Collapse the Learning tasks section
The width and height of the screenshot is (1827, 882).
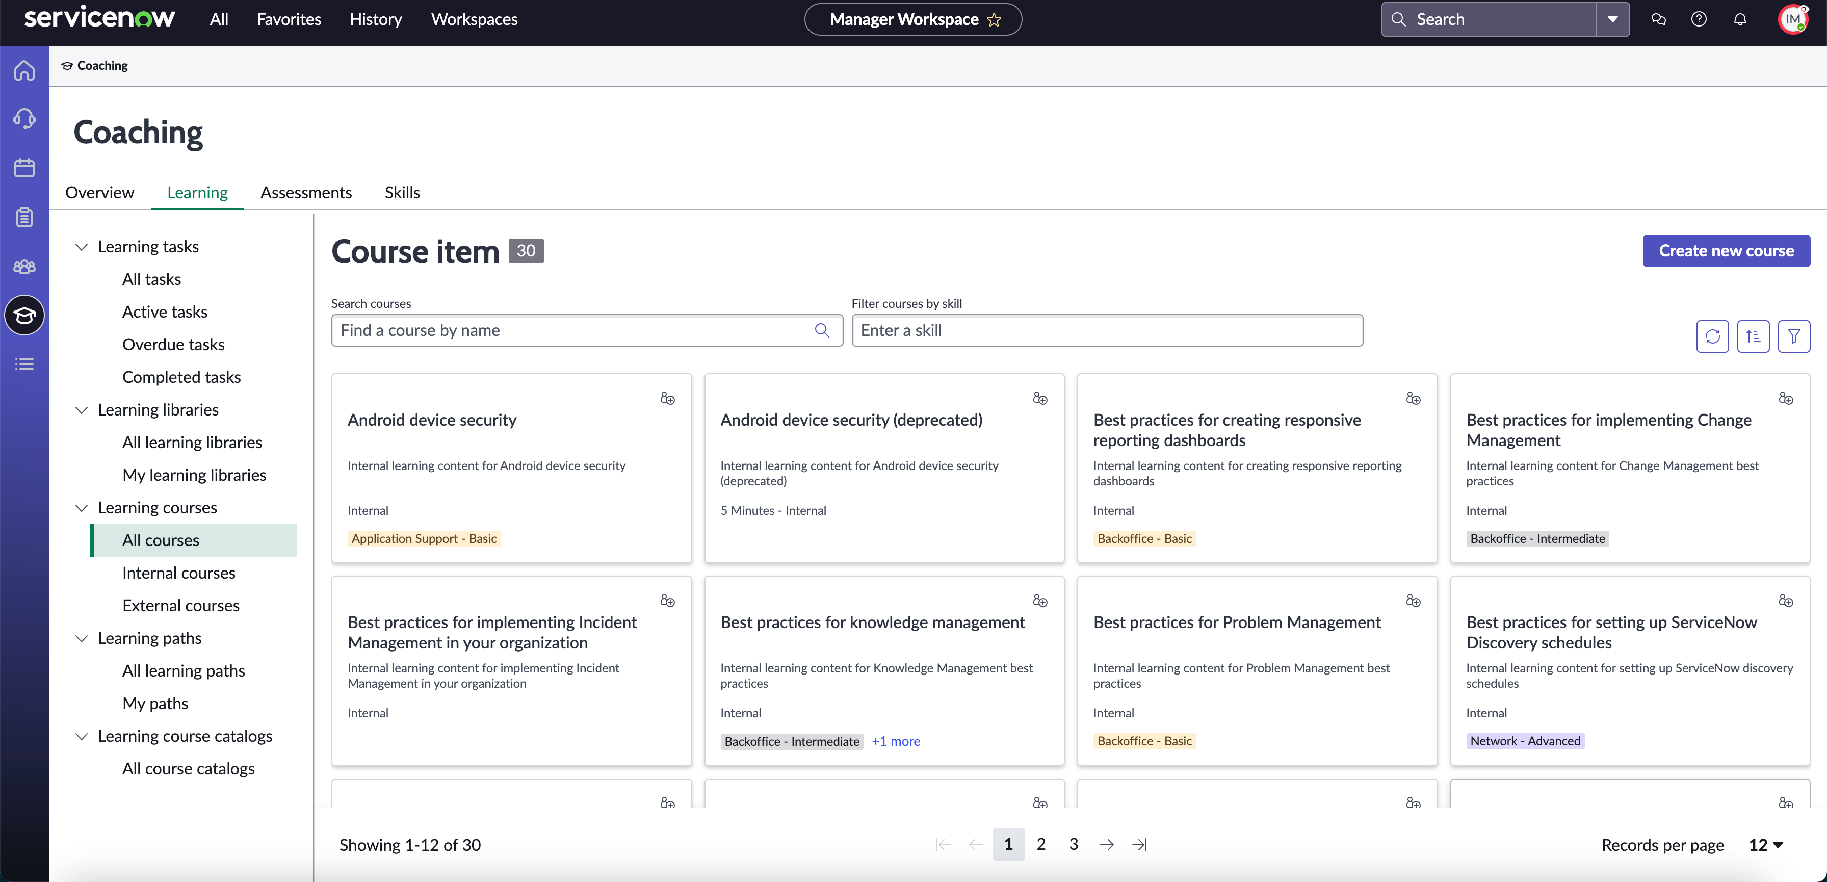(82, 247)
